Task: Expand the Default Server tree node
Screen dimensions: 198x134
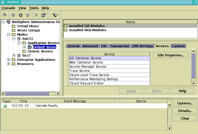Action: (24, 47)
